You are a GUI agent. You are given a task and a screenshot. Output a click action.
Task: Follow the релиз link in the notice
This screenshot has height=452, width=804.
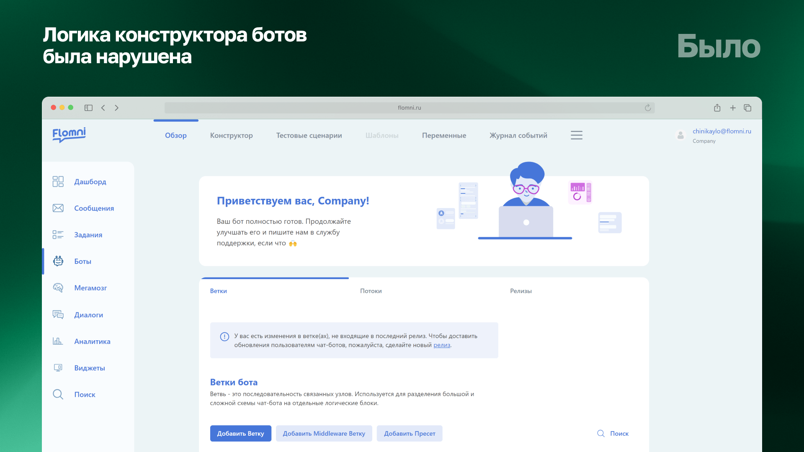point(442,345)
